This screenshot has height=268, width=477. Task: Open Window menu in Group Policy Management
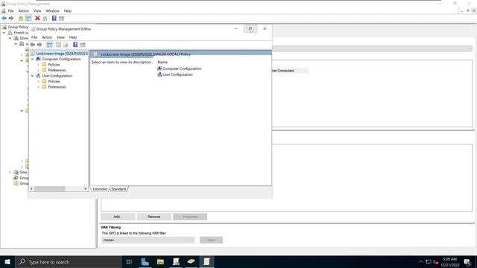pyautogui.click(x=52, y=11)
